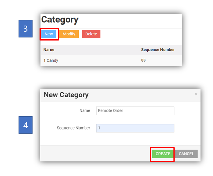Click the Name label in the dialog

coord(85,111)
